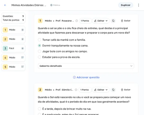The image size is (144, 115).
Task: Click multiple-choice icon on sidebar item 3
Action: coord(22,48)
